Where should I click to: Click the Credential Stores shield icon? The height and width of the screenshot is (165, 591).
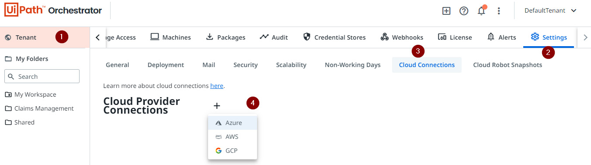[307, 37]
